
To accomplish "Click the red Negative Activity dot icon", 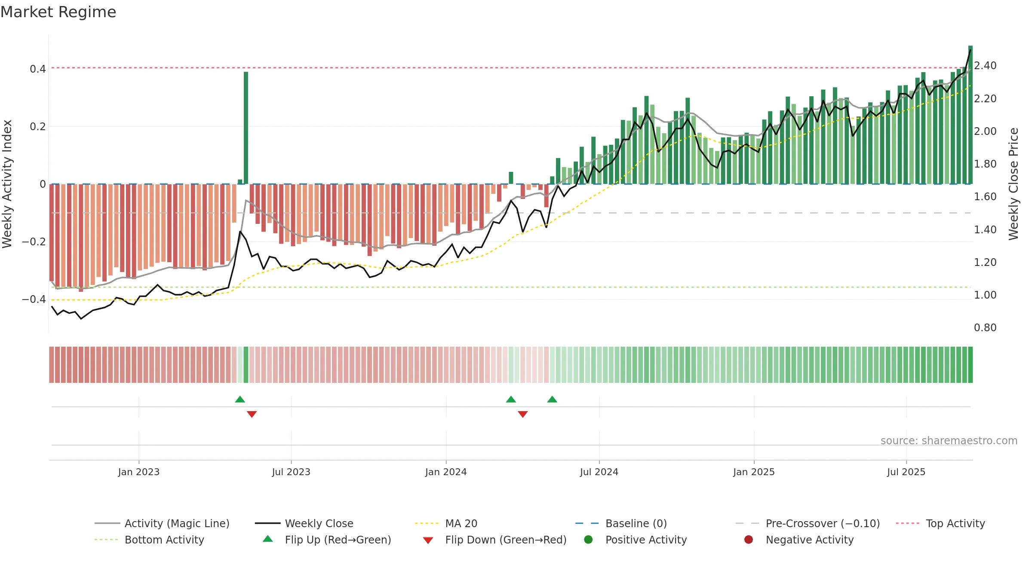I will pyautogui.click(x=749, y=540).
